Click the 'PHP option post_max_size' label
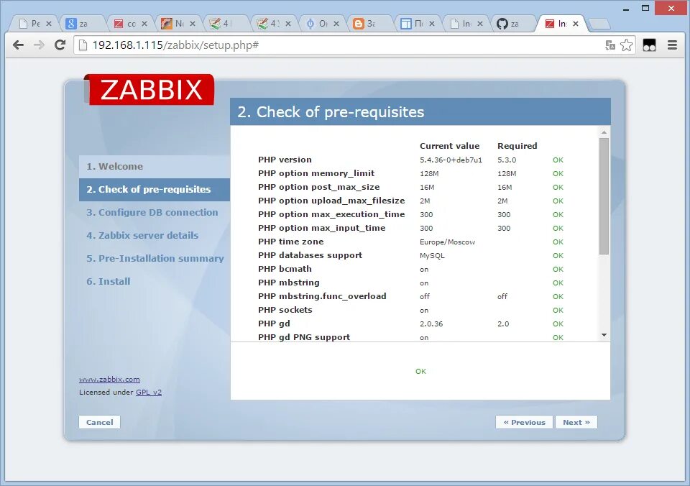 (x=319, y=187)
